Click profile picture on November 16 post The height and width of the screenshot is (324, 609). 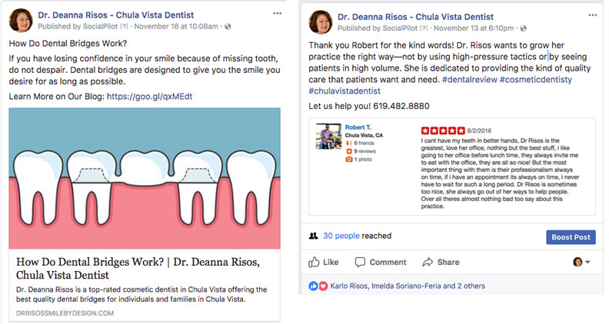point(21,20)
